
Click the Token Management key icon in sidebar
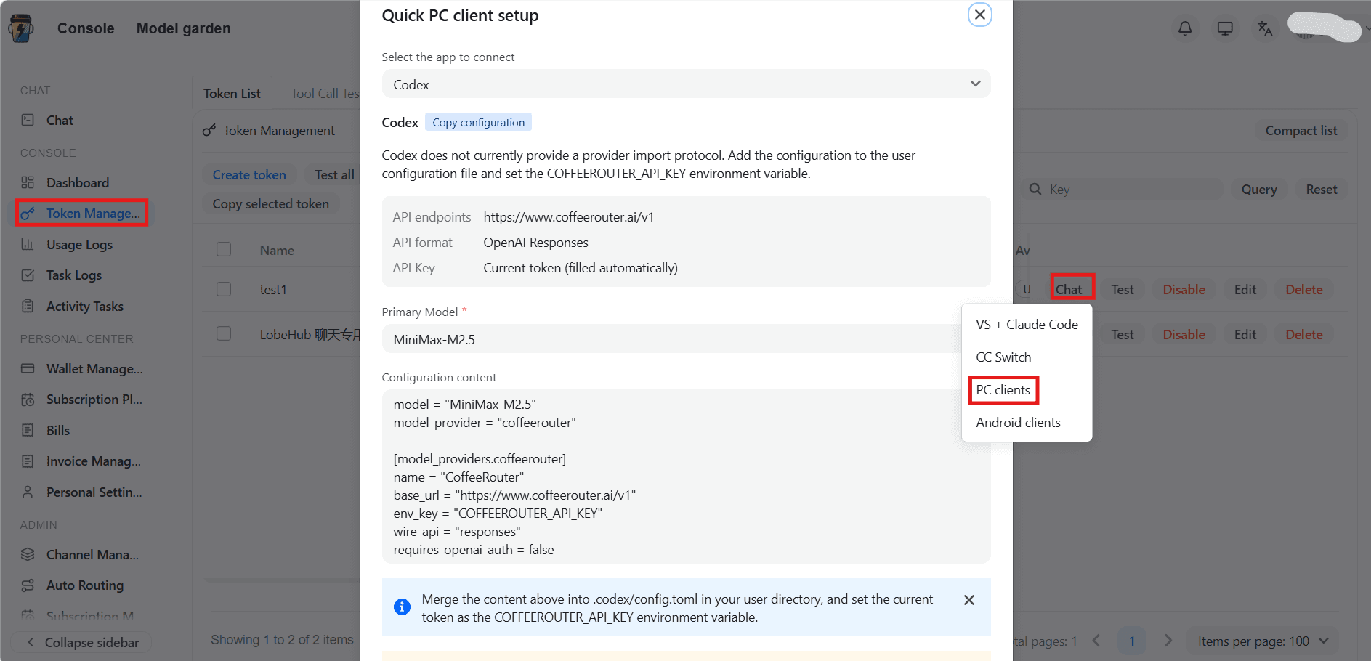pos(28,214)
